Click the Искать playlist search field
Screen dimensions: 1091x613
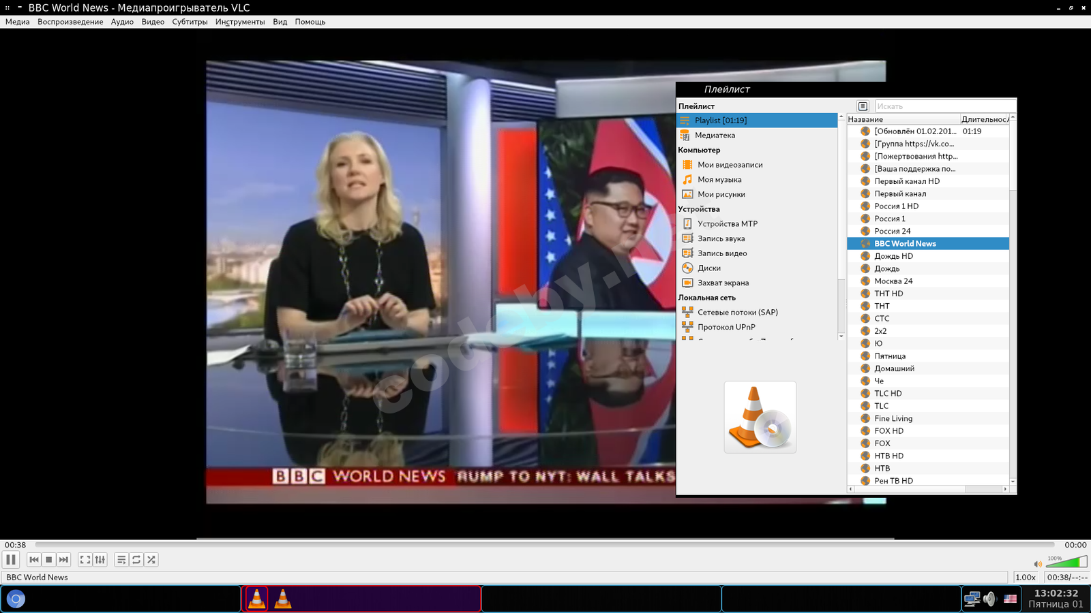point(943,106)
